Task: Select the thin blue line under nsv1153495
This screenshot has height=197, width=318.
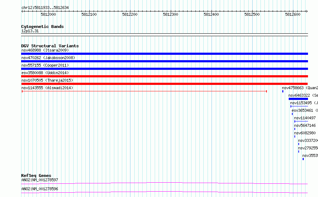Action: 299,106
